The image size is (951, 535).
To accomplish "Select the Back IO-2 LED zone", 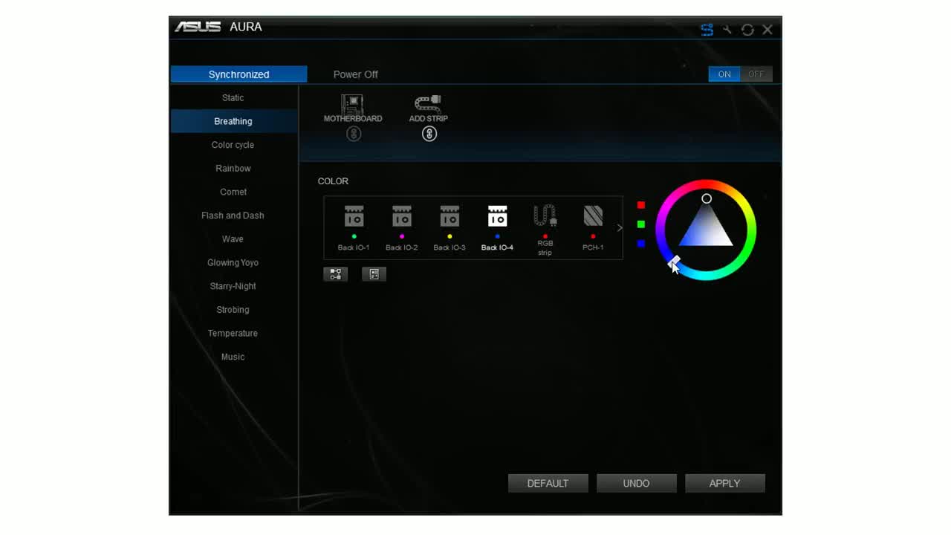I will click(401, 228).
